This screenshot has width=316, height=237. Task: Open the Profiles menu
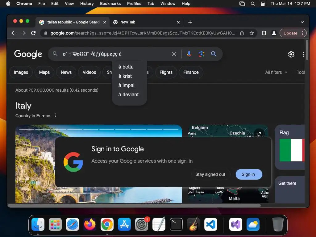click(x=134, y=4)
